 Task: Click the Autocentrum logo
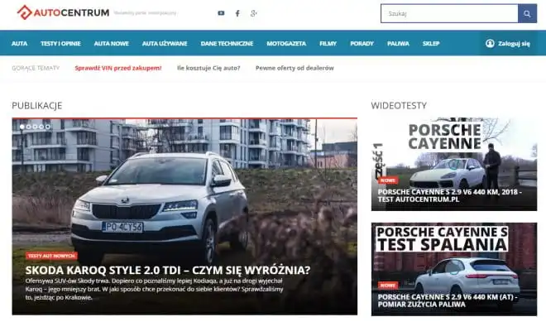point(63,12)
